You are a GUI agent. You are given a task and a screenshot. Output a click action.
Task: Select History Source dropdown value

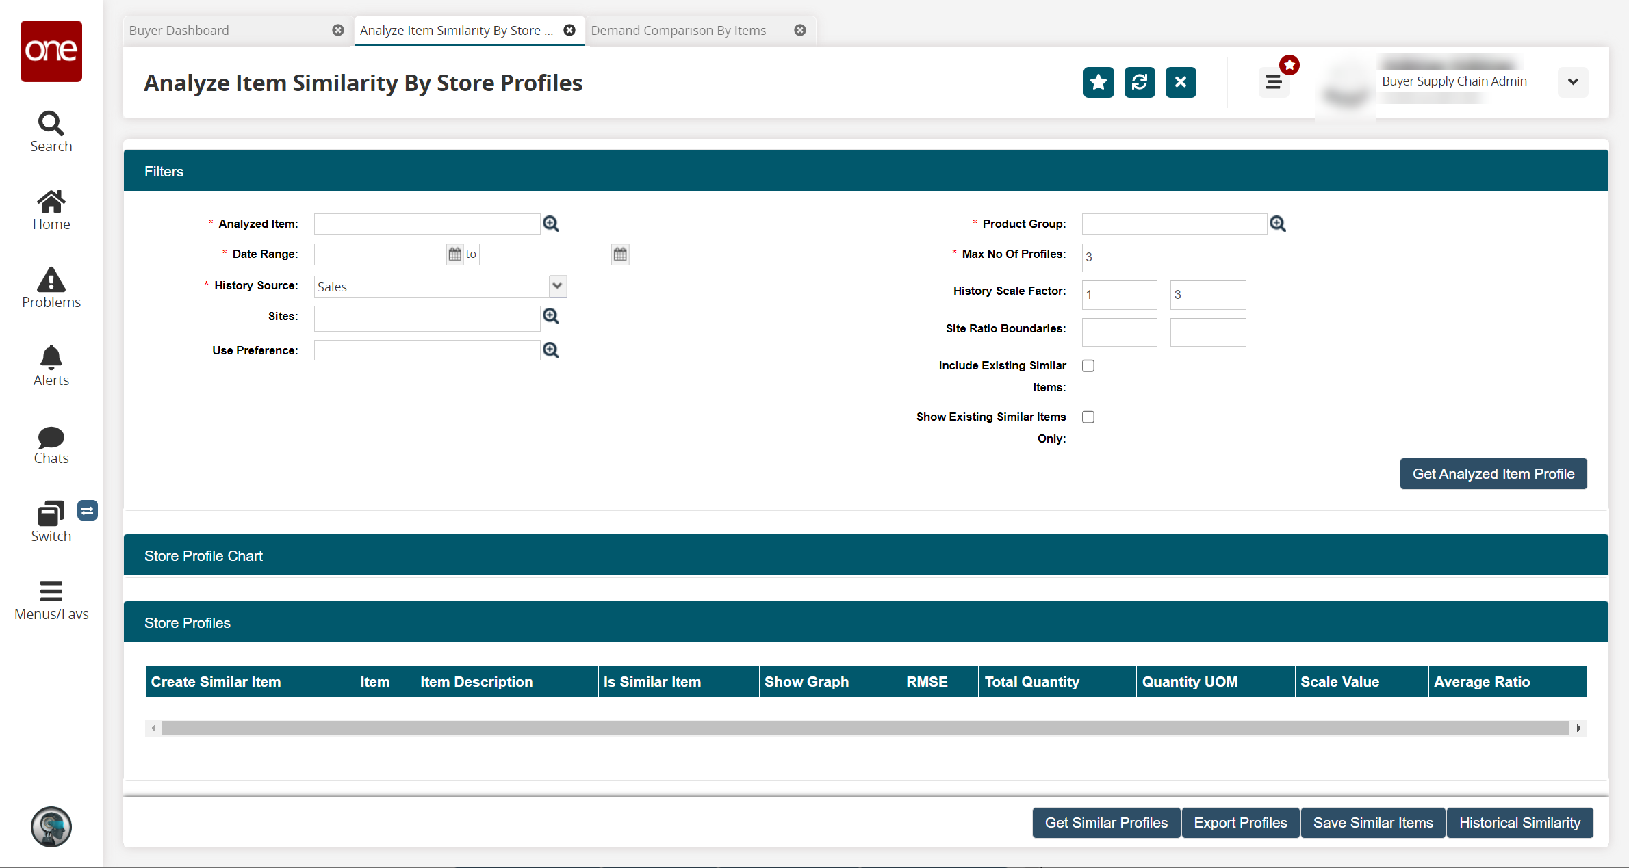coord(439,285)
